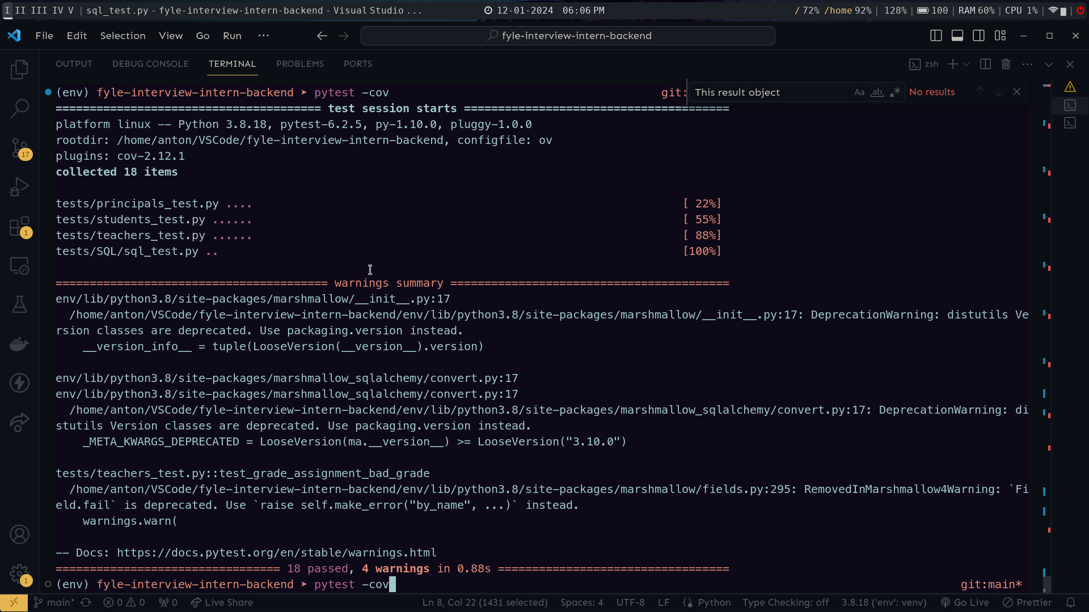Open the Manage gear menu
Screen dimensions: 1089x612
(19, 574)
